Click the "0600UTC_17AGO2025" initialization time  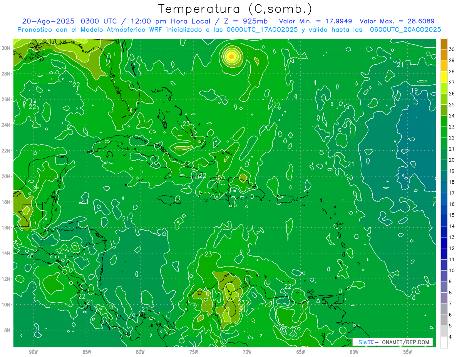[262, 30]
